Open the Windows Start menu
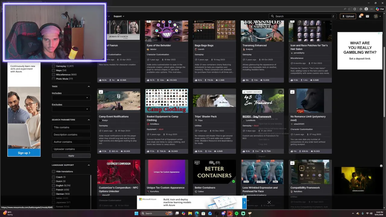 point(136,213)
